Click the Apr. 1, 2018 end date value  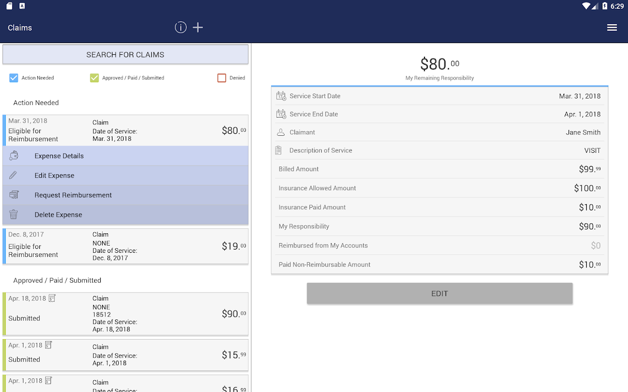(582, 114)
